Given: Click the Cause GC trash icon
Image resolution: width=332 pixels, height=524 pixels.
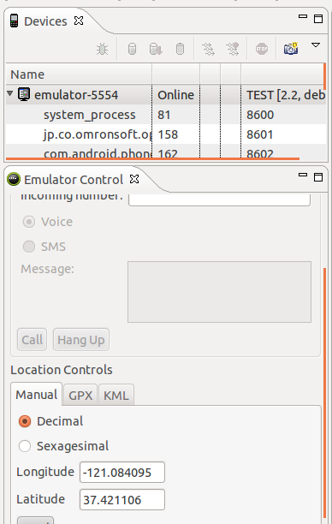Looking at the screenshot, I should pos(180,49).
